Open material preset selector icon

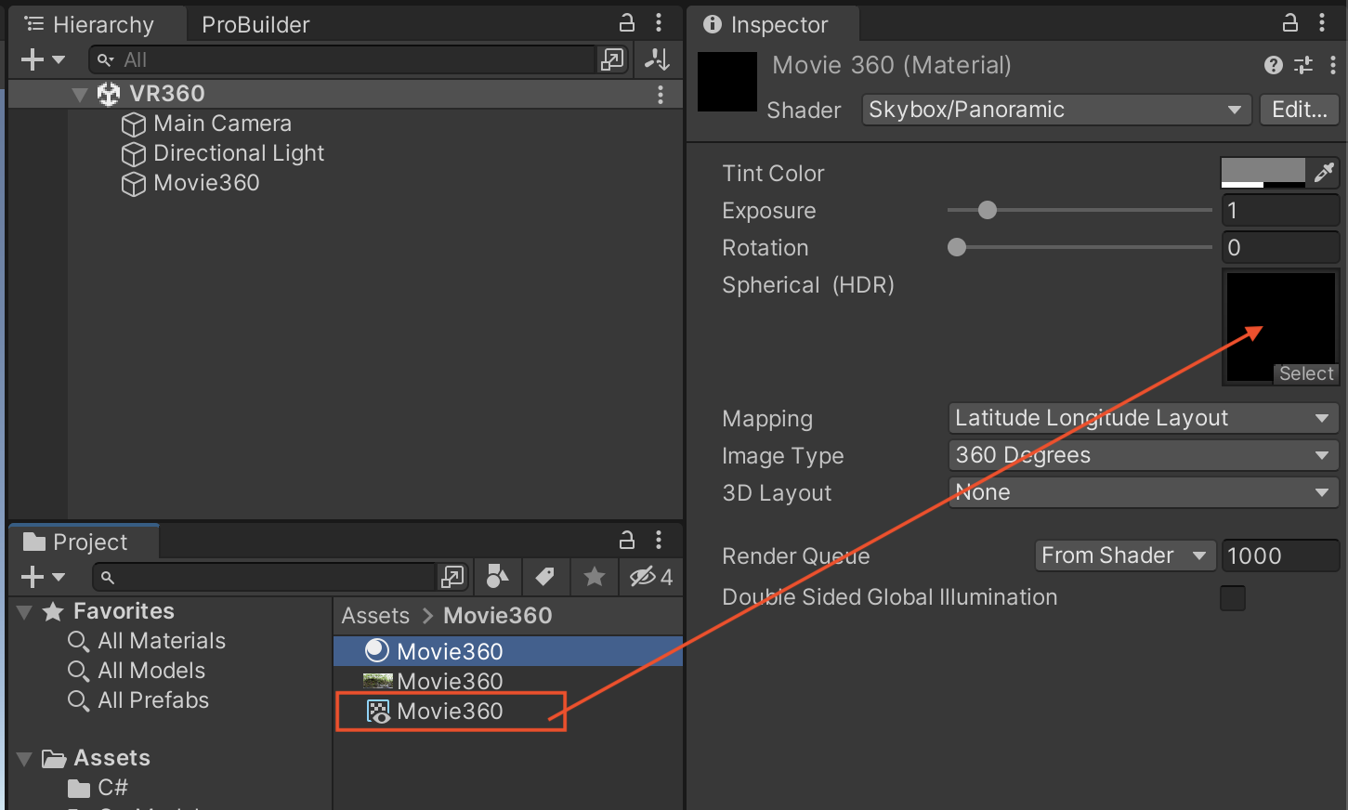pos(1303,65)
